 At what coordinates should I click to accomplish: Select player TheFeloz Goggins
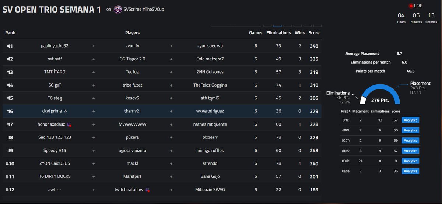click(x=210, y=85)
